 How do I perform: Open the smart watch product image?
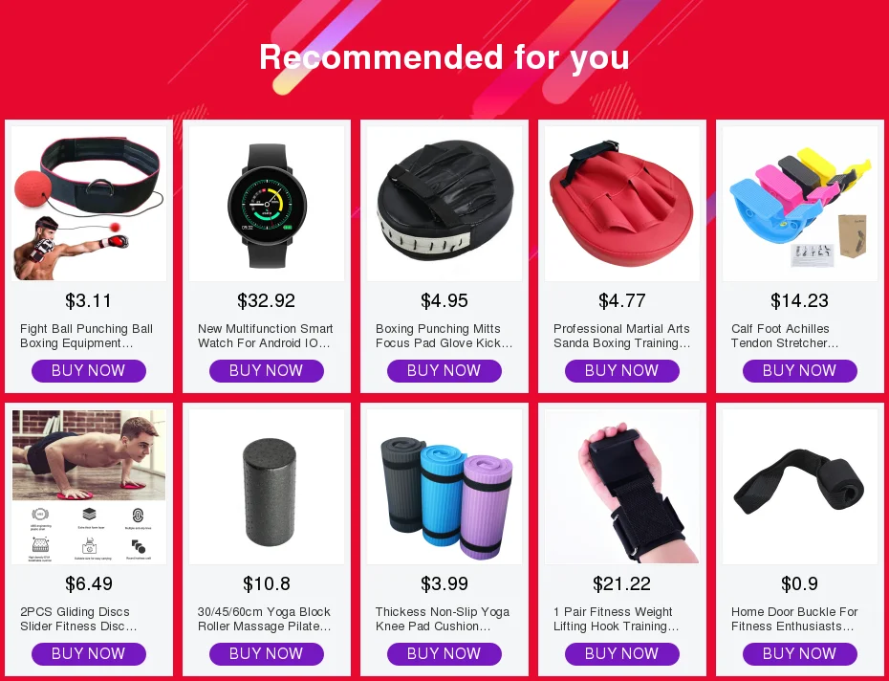point(267,203)
